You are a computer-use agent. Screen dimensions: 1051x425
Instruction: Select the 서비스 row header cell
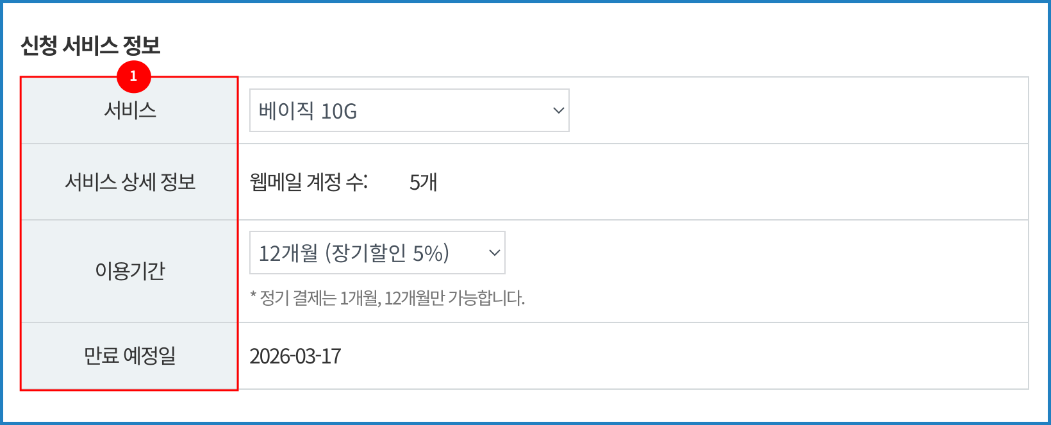[x=130, y=110]
